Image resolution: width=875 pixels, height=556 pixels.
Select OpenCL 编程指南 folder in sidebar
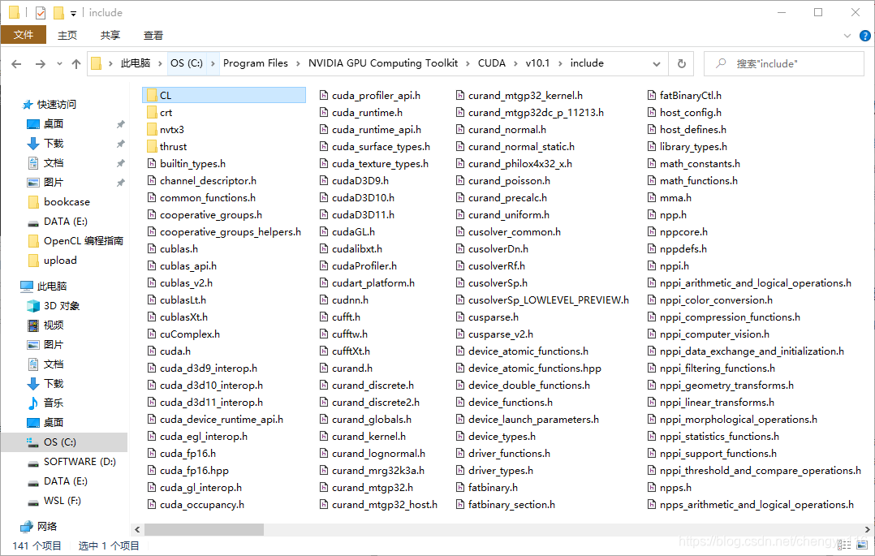[83, 241]
